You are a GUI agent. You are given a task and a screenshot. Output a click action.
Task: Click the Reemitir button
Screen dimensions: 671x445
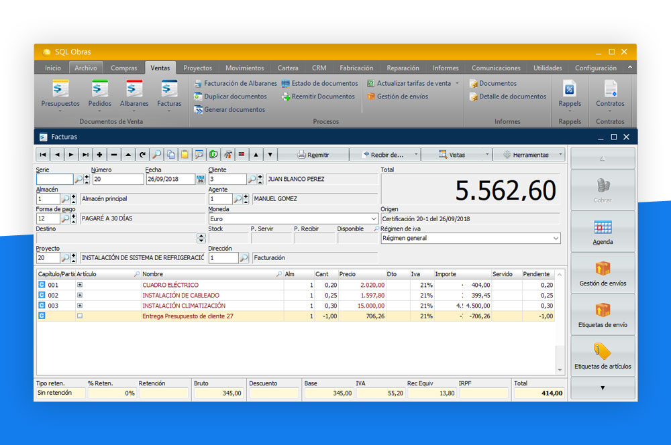click(x=313, y=155)
